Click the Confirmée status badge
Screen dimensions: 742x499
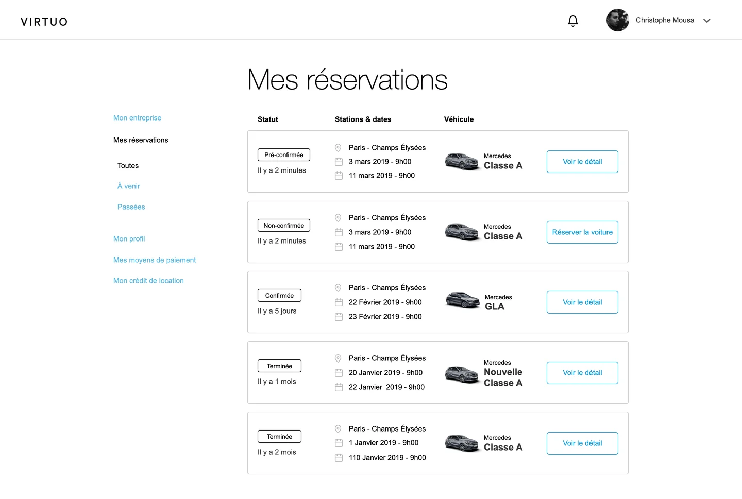[279, 296]
